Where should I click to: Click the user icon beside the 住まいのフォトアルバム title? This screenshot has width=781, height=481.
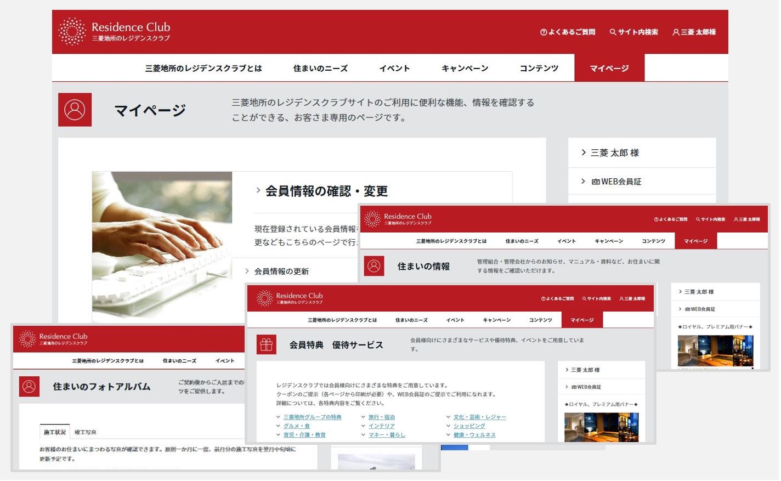click(29, 386)
